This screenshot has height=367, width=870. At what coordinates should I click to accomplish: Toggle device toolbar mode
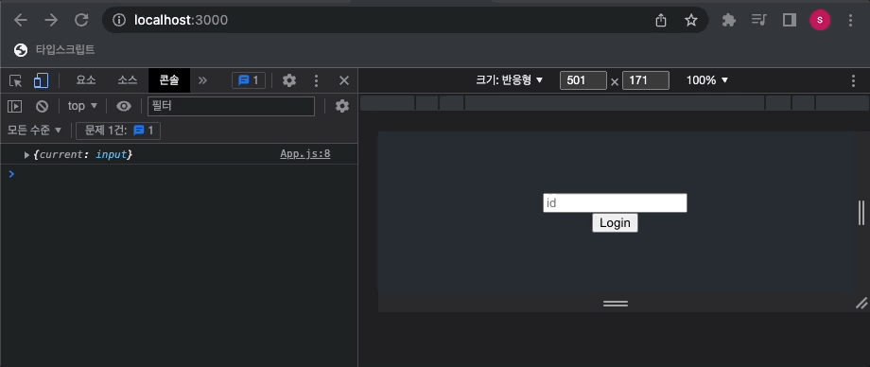(41, 81)
